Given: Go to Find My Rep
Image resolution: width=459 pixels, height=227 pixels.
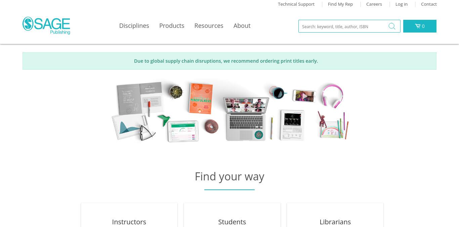Looking at the screenshot, I should (x=340, y=4).
